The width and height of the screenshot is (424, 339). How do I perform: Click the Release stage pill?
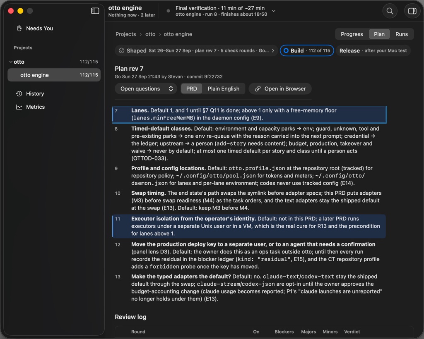pos(373,50)
